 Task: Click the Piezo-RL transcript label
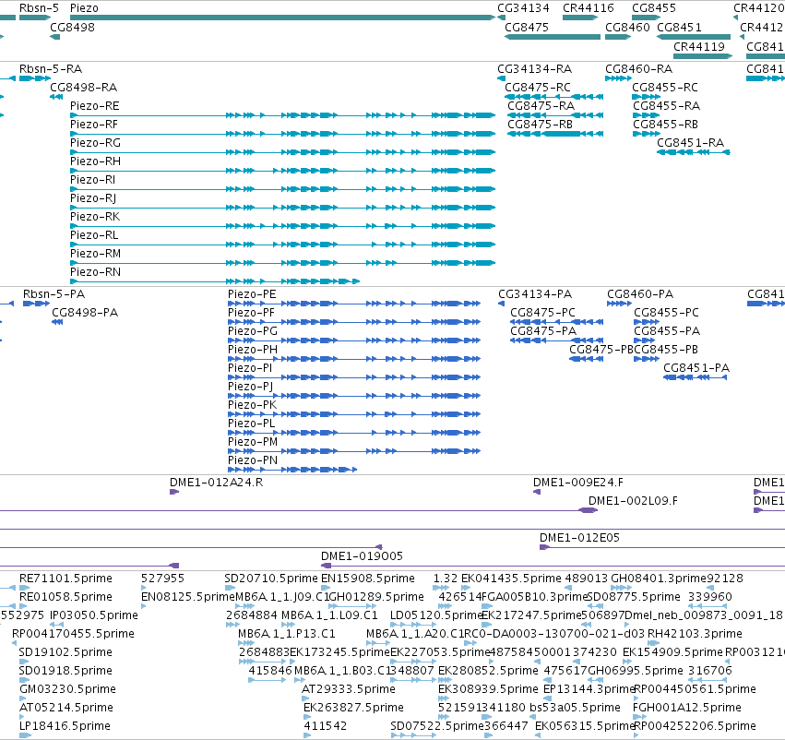point(95,234)
